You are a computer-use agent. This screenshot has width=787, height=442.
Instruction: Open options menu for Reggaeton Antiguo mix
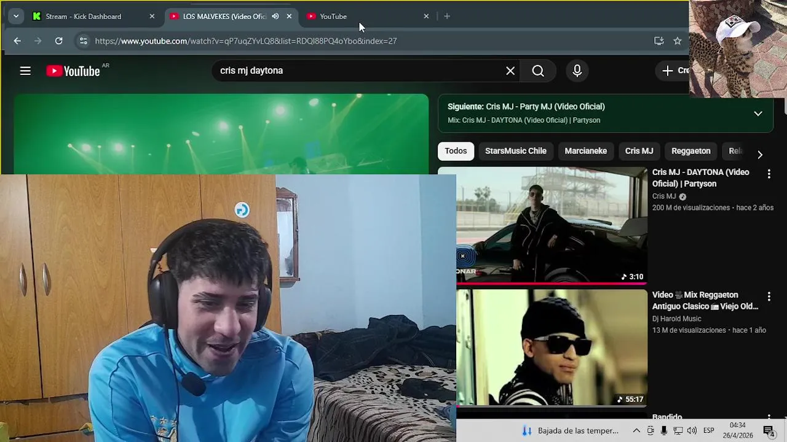[x=769, y=297]
